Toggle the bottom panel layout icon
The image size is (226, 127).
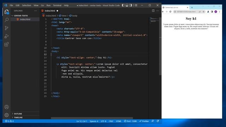(x=127, y=5)
